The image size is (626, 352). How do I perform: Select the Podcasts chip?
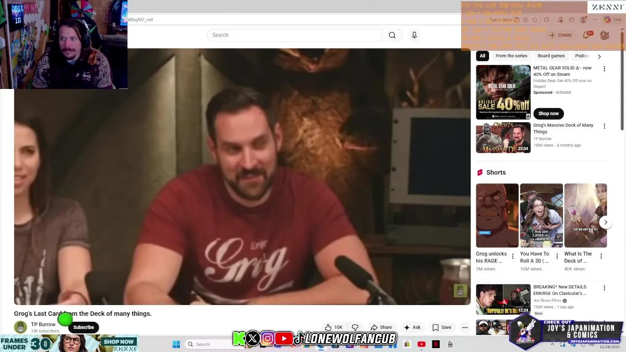pyautogui.click(x=581, y=56)
